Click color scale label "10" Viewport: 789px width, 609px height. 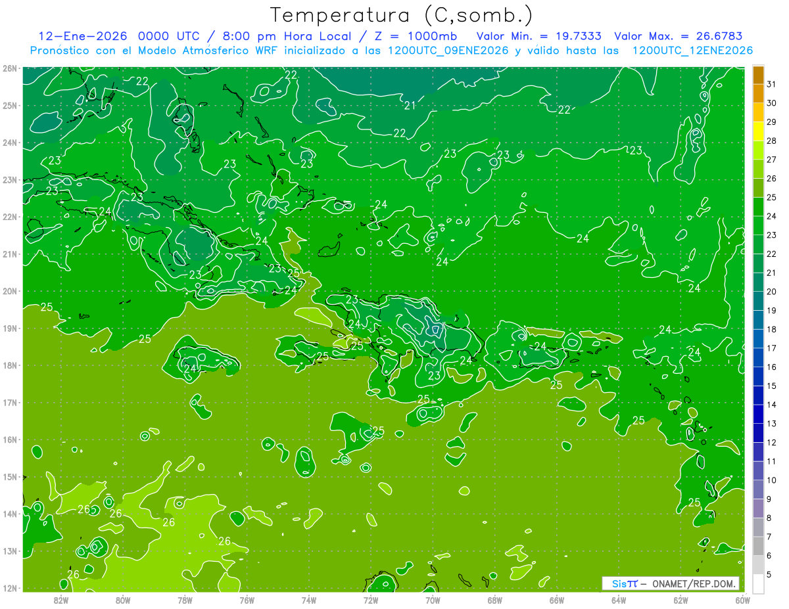coord(772,480)
